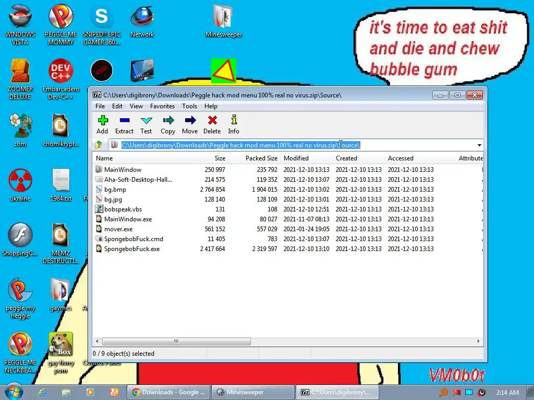
Task: Switch to Minesweeper taskbar button
Action: pos(253,392)
